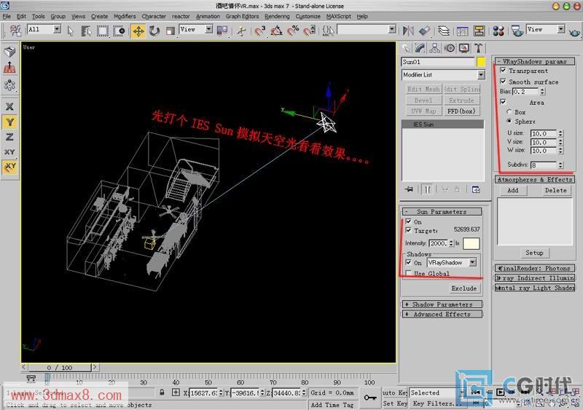Switch to Motion command panel tab

[x=450, y=48]
